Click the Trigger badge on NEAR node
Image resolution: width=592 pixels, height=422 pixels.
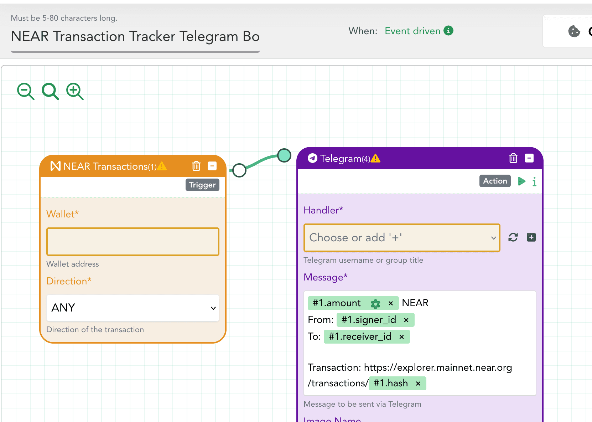[x=202, y=185]
